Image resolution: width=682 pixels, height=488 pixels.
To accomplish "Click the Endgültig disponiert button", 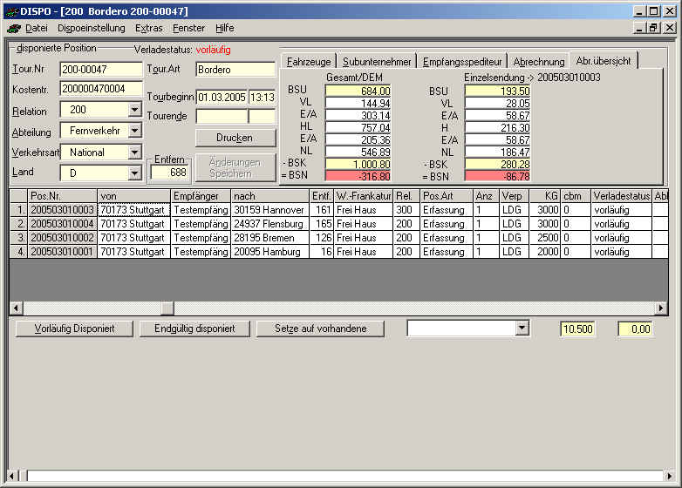I will 194,329.
